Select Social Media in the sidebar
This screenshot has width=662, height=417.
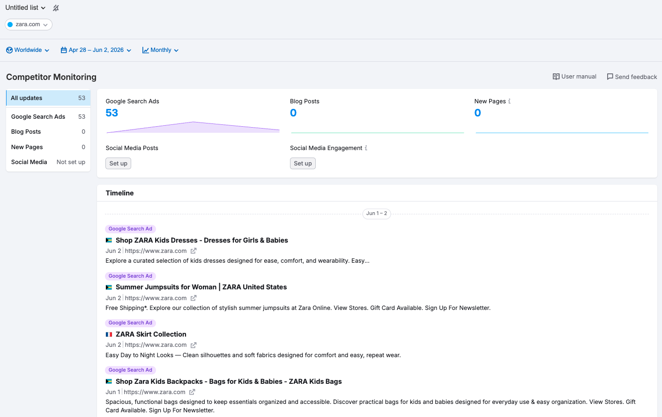click(48, 162)
